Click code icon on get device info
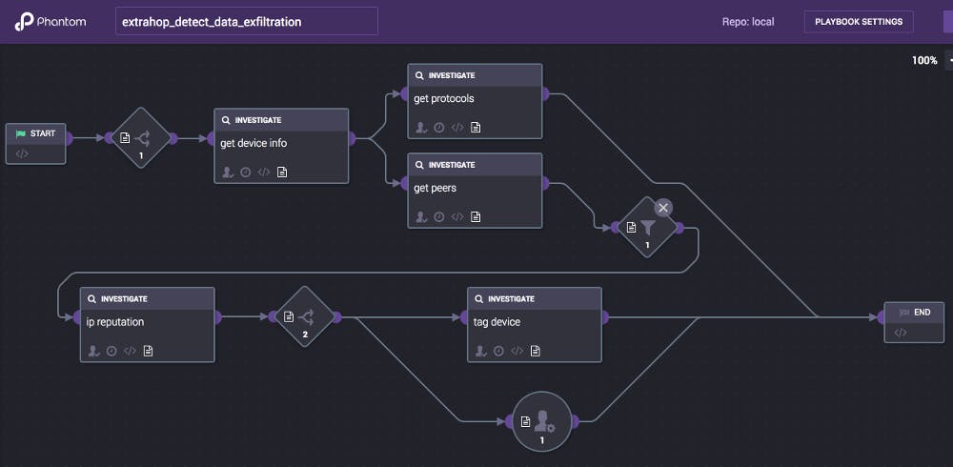This screenshot has width=953, height=467. point(264,173)
